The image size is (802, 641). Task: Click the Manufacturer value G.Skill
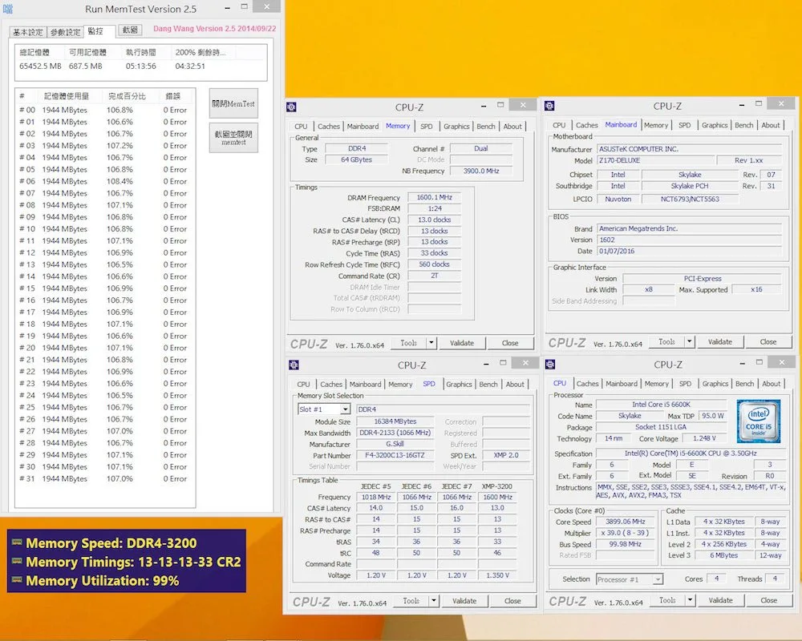395,444
